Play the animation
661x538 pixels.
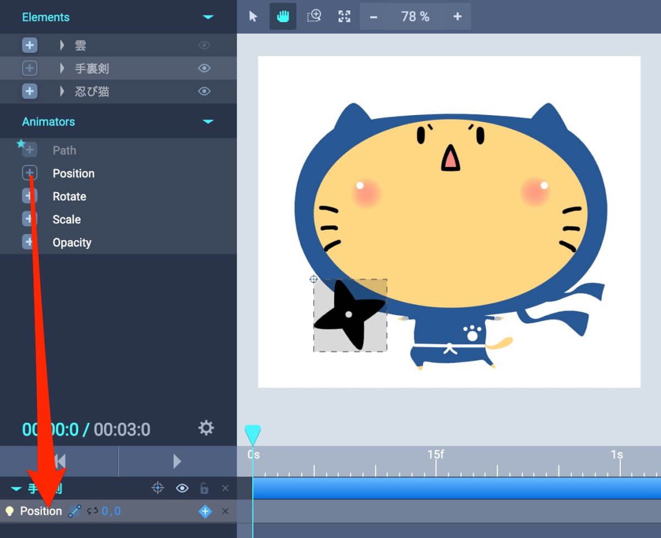pos(177,461)
